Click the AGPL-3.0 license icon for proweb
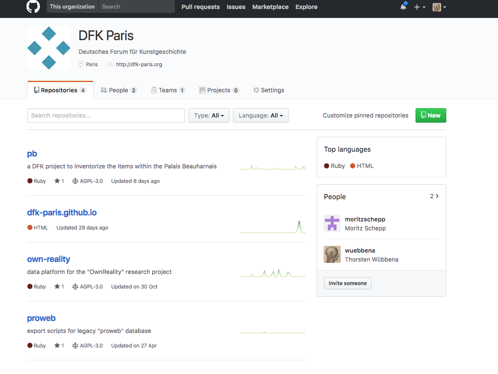This screenshot has width=498, height=374. point(75,345)
